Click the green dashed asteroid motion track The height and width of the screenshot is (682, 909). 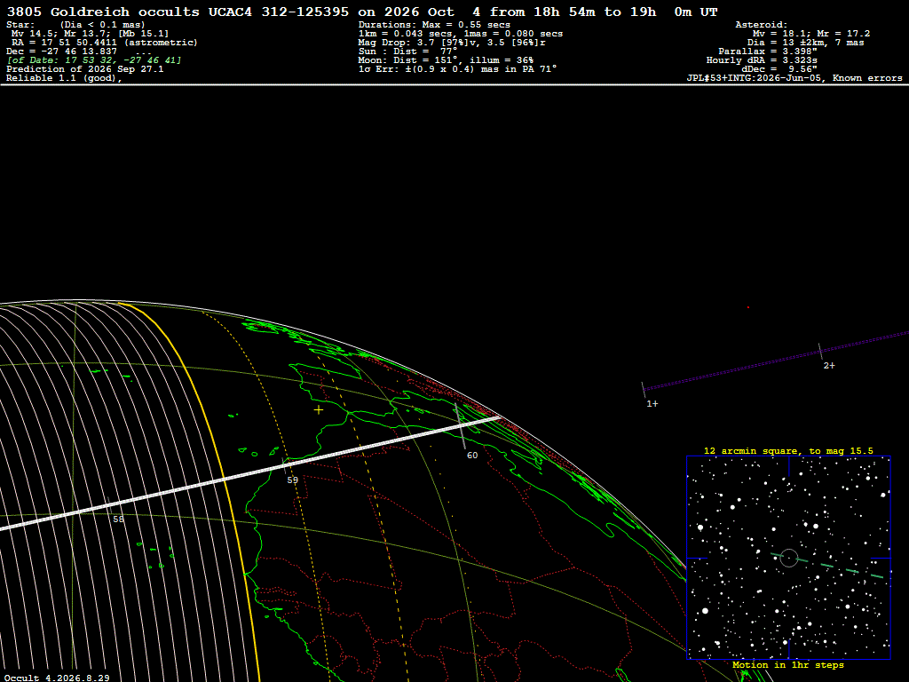[x=828, y=566]
